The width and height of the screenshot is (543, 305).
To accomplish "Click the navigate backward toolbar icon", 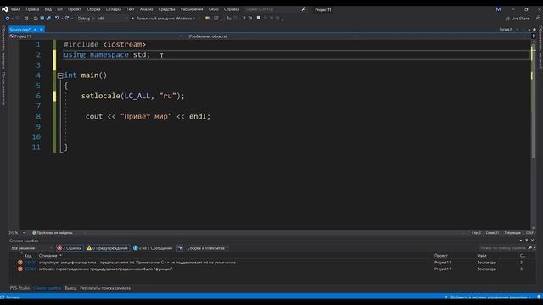I will [8, 19].
